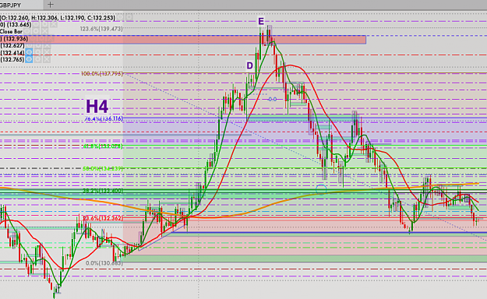Remove the (132.936) indicator with its X
This screenshot has width=487, height=299.
(50, 38)
